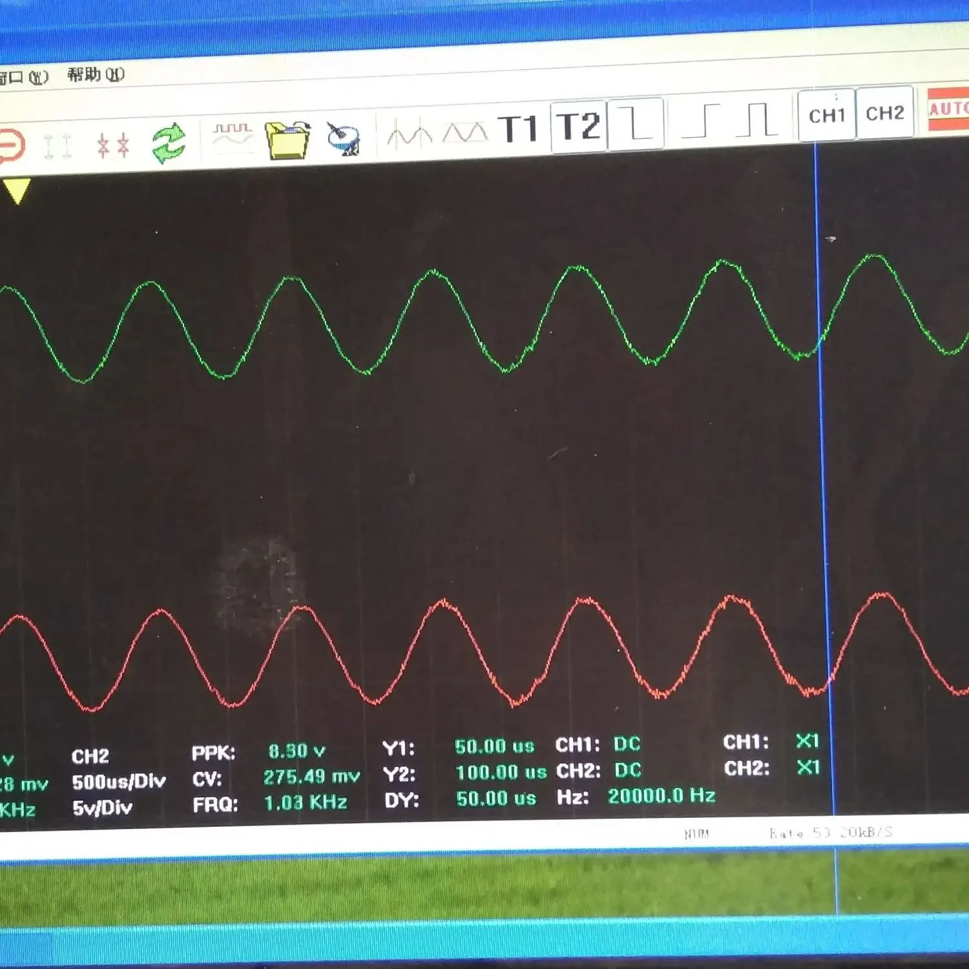Toggle the T2 cursor button
Viewport: 969px width, 969px height.
(x=578, y=125)
